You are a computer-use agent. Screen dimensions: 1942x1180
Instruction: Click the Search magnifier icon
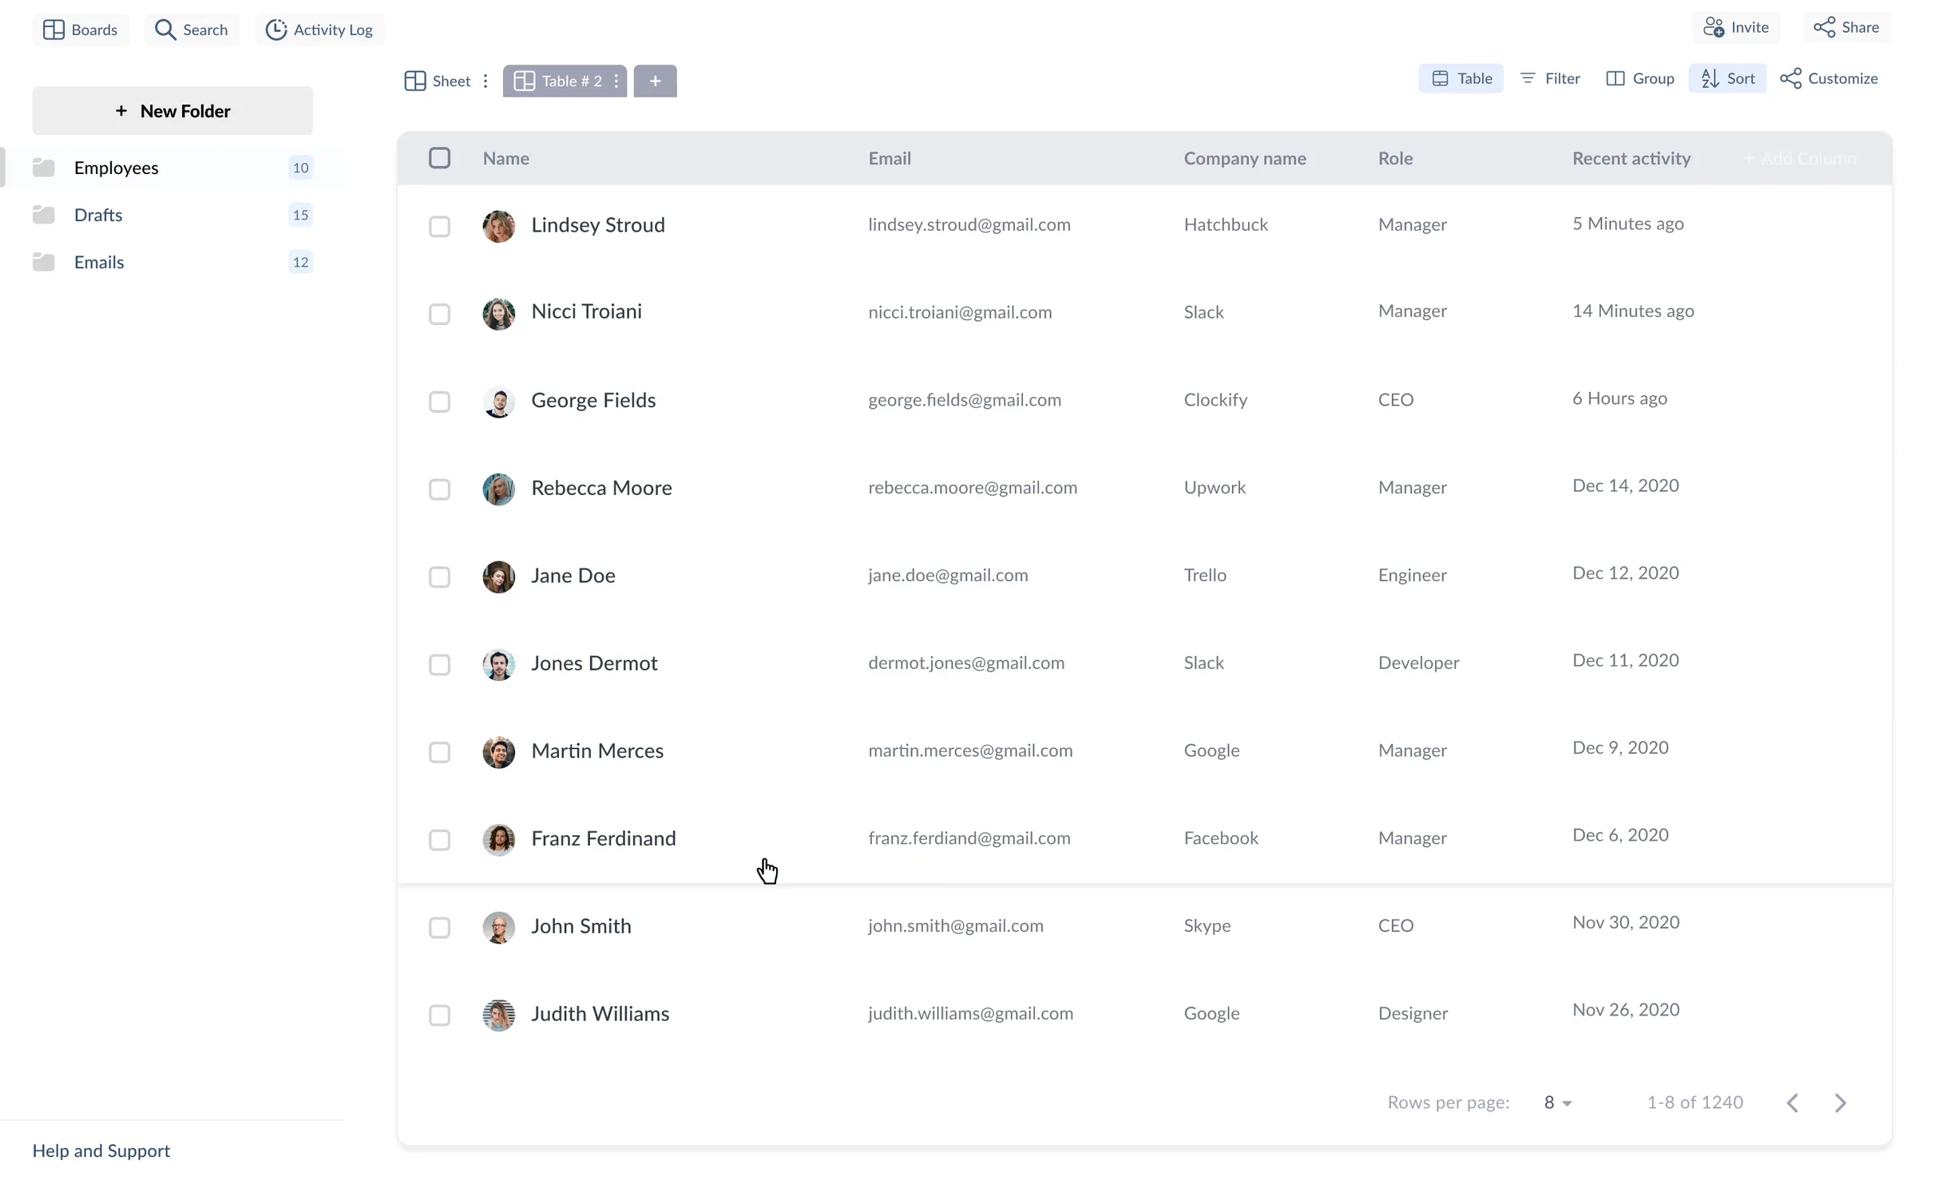(x=165, y=30)
